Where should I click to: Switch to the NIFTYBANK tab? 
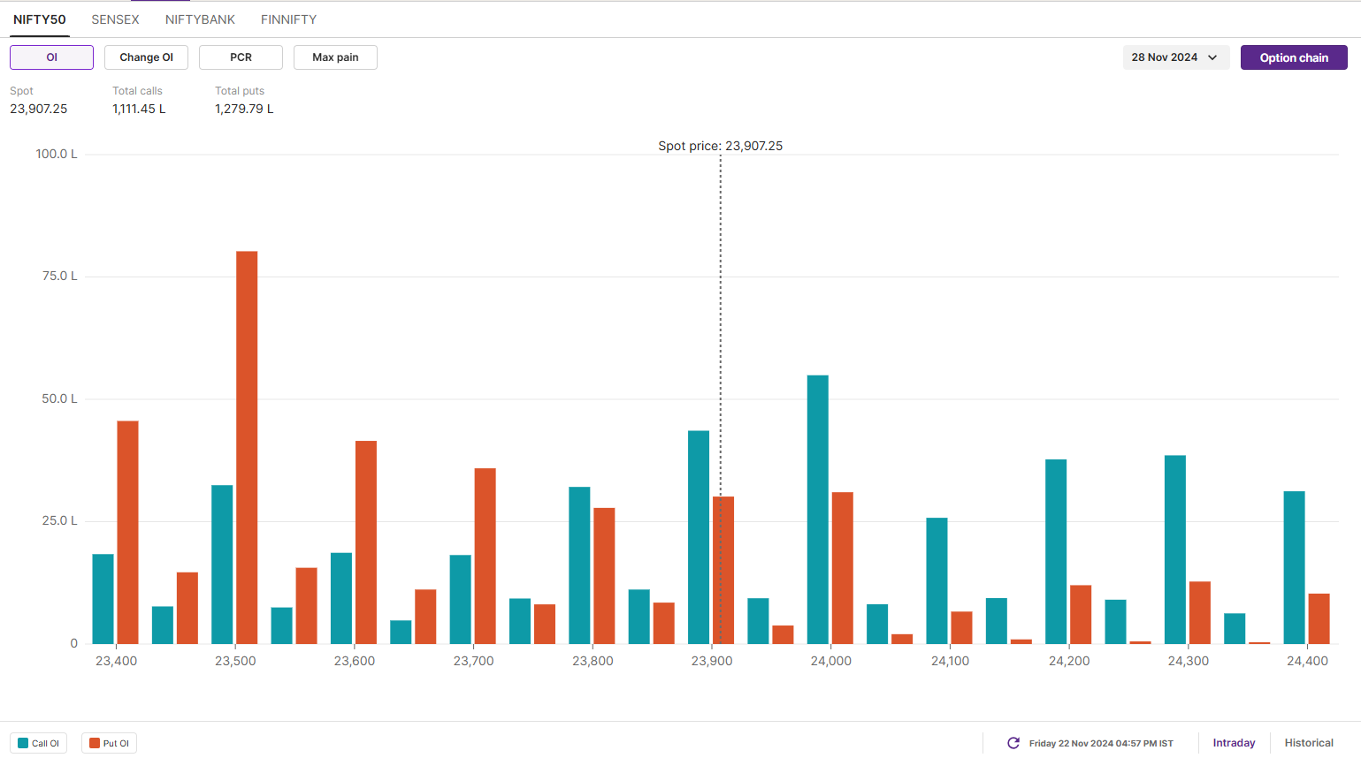pyautogui.click(x=200, y=19)
